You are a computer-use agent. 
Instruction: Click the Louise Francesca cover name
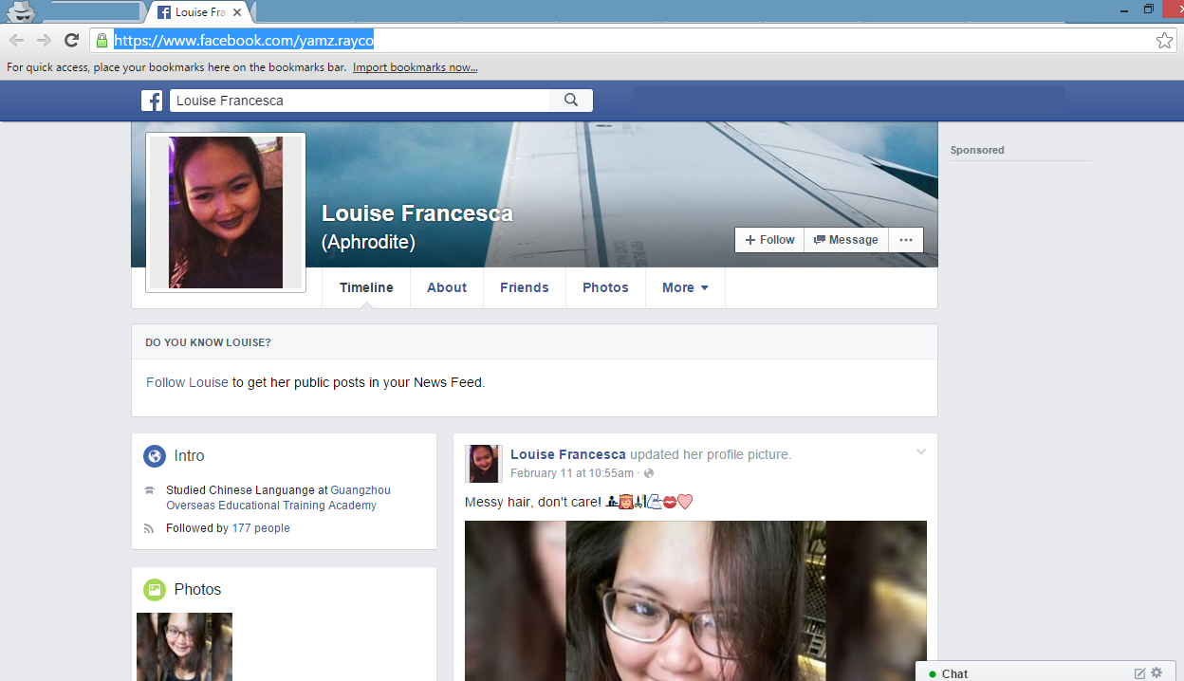click(417, 213)
